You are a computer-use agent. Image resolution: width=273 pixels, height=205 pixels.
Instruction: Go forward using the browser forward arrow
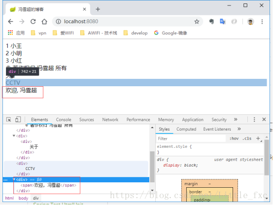pos(22,21)
